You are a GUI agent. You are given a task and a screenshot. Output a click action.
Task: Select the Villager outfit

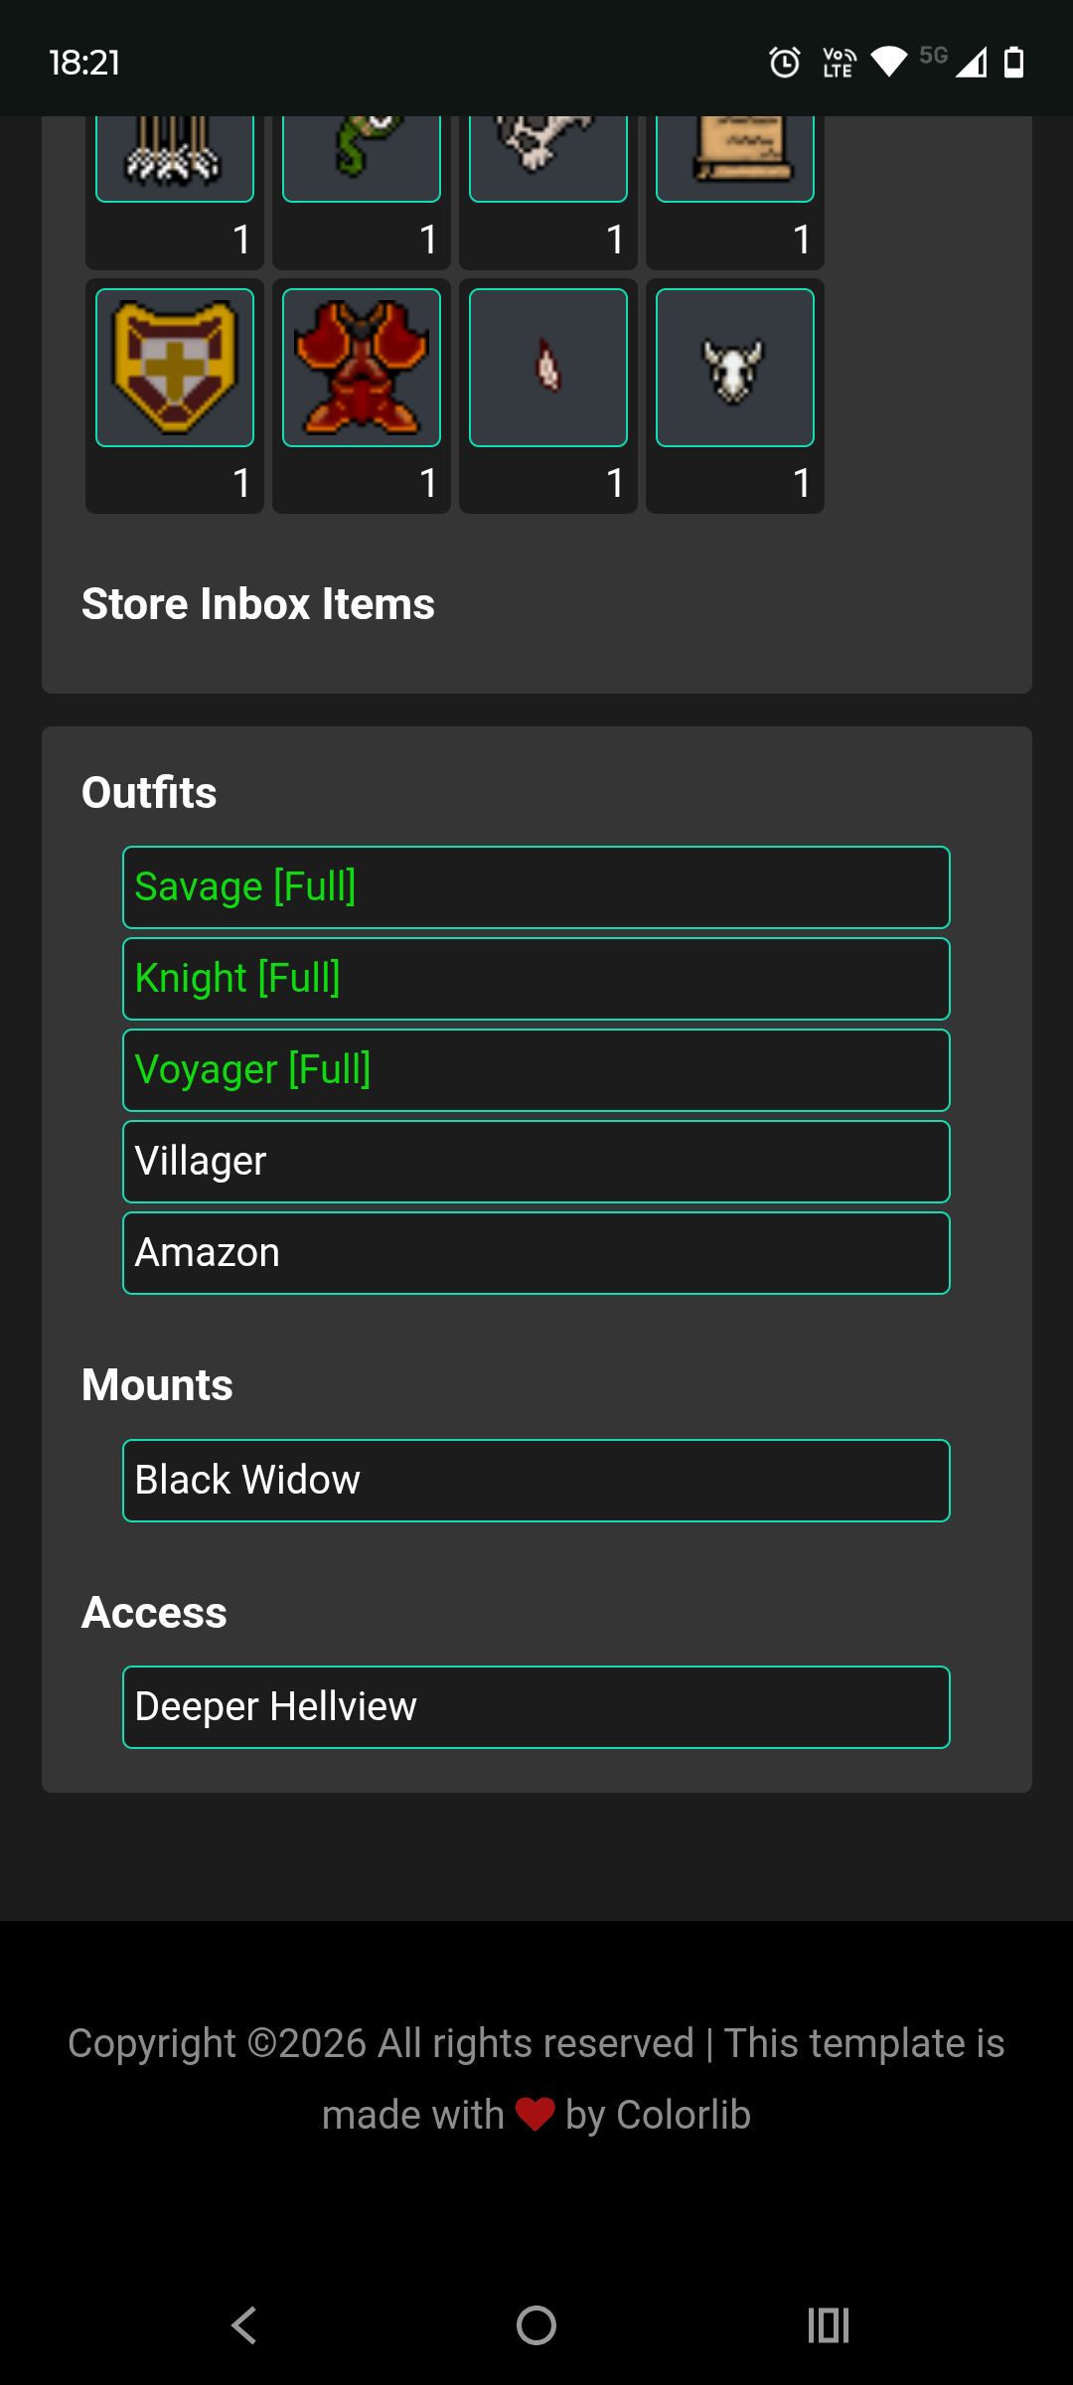click(536, 1162)
